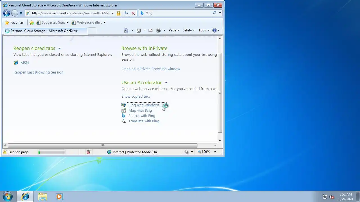This screenshot has height=202, width=360.
Task: Open the Web Slice Gallery favorite
Action: (x=89, y=22)
